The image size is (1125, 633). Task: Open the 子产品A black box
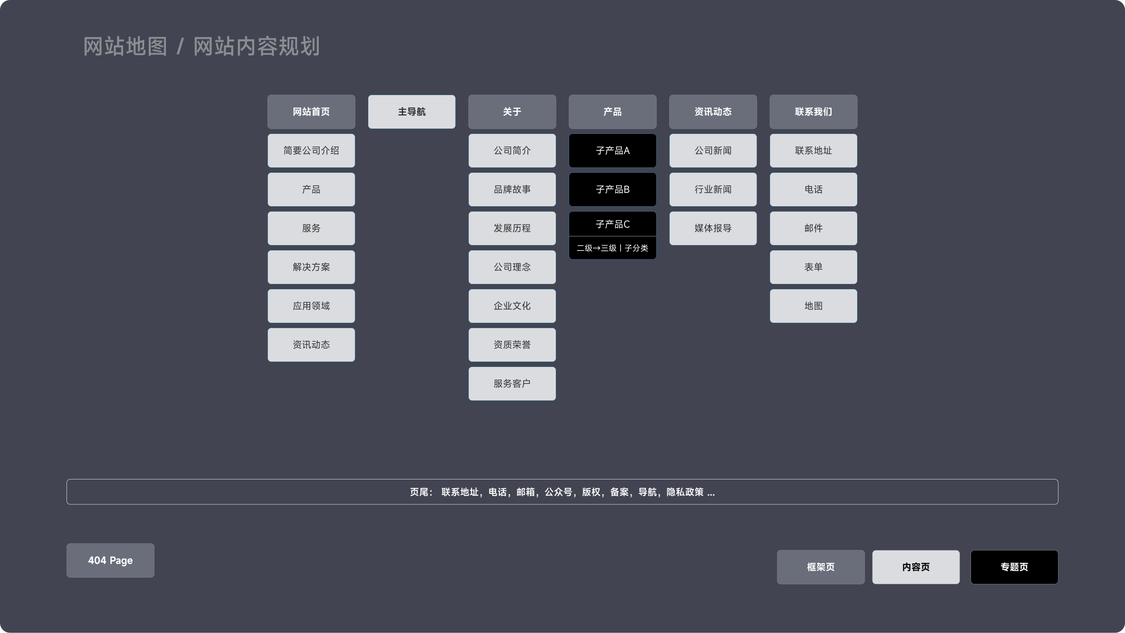tap(612, 150)
